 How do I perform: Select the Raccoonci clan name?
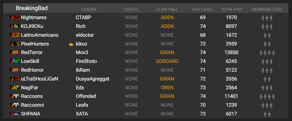(x=33, y=105)
